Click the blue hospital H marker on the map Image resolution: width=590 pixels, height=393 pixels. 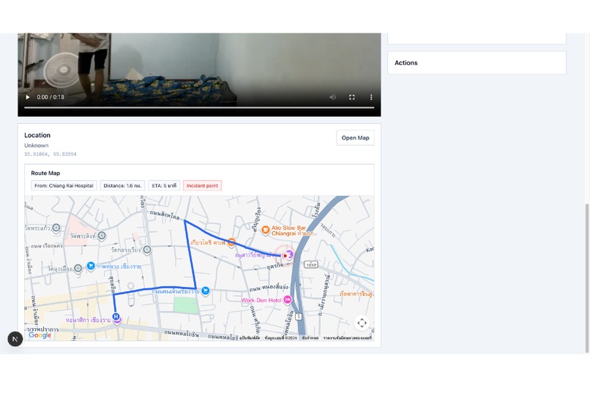click(116, 317)
